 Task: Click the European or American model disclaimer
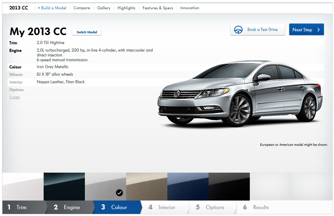(x=294, y=144)
